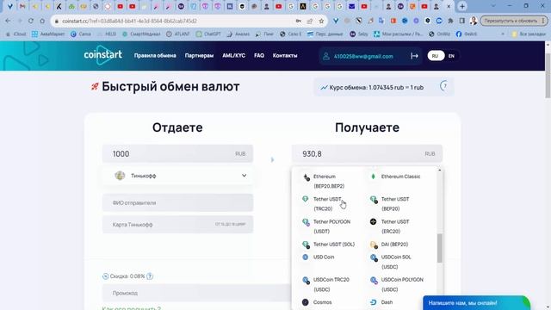Viewport: 551px width, 310px height.
Task: Open the Canva bookmark
Action: [81, 34]
